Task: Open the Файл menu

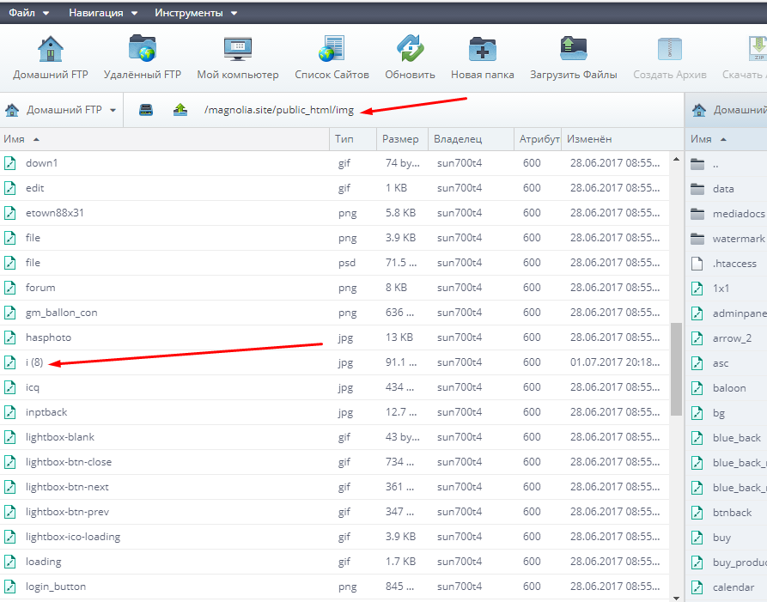Action: (x=29, y=13)
